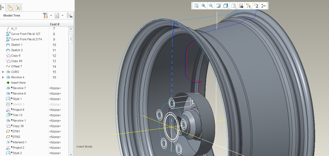Click feature number 16 cell
The height and width of the screenshot is (156, 329).
tap(54, 77)
